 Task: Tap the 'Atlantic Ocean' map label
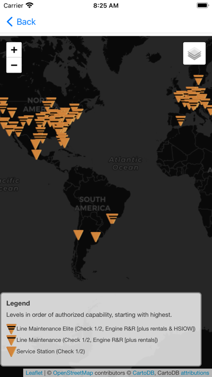point(125,164)
